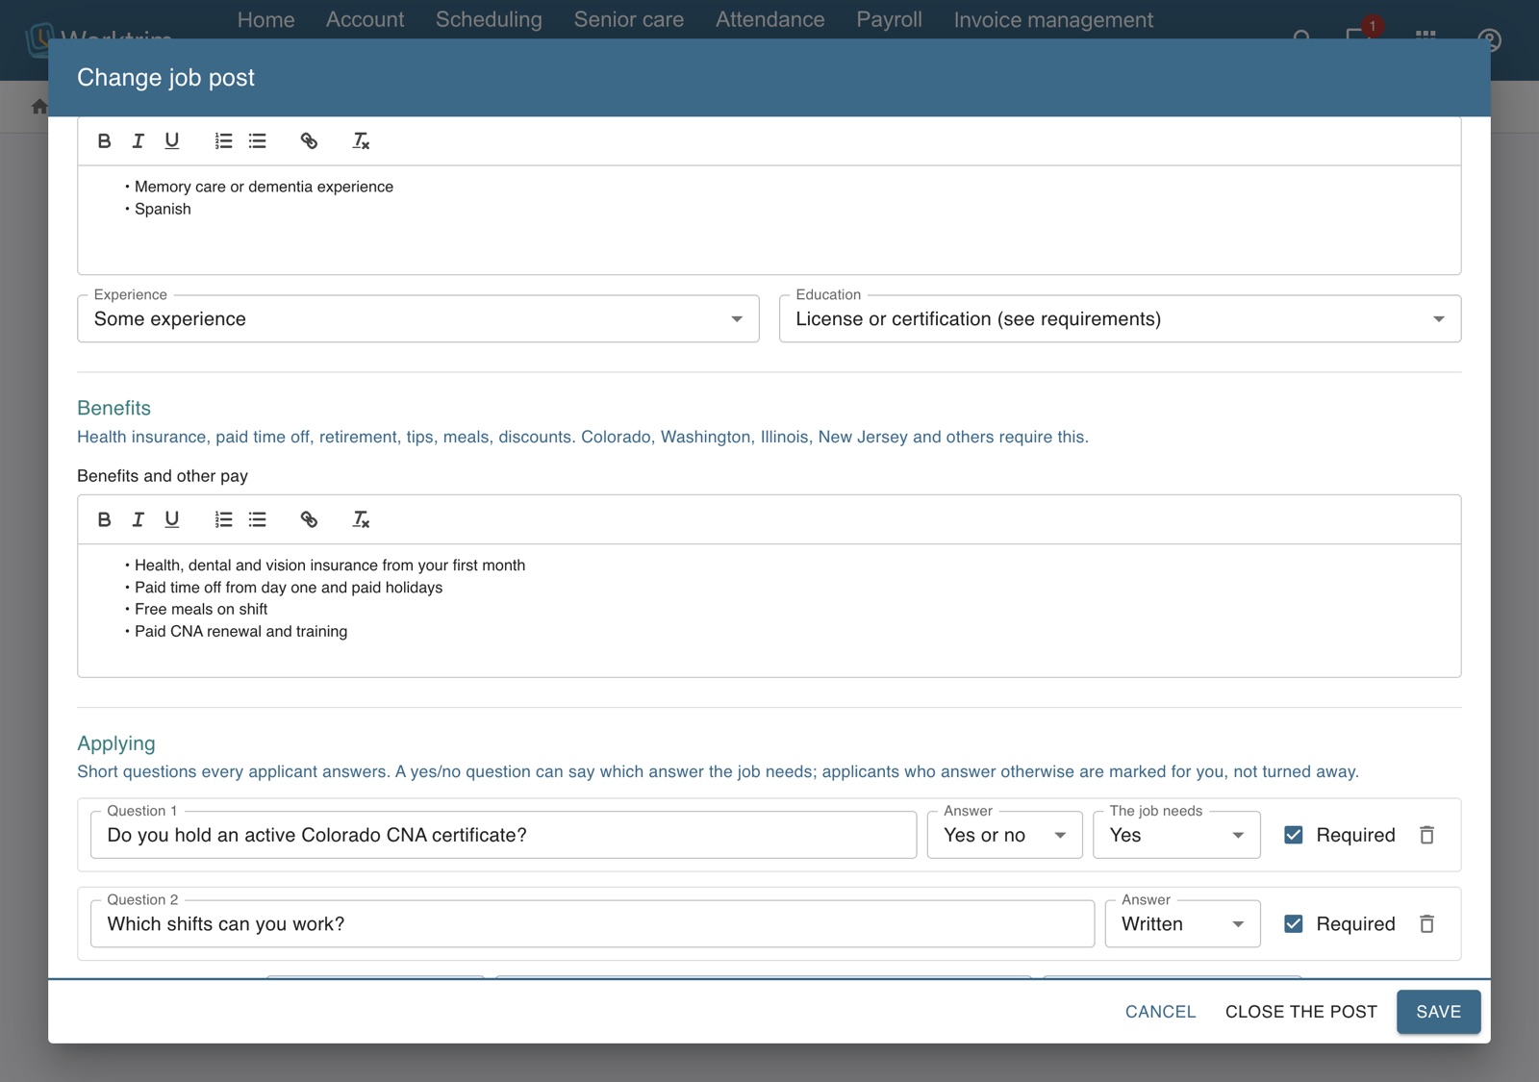Open the user profile icon

[1489, 39]
